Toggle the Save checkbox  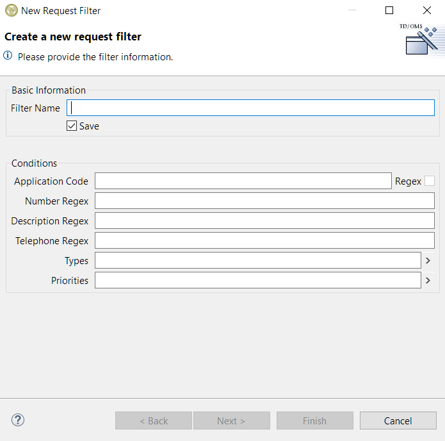click(72, 126)
